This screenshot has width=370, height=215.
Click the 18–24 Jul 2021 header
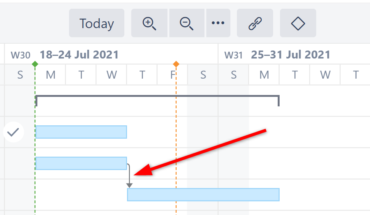[x=79, y=55]
